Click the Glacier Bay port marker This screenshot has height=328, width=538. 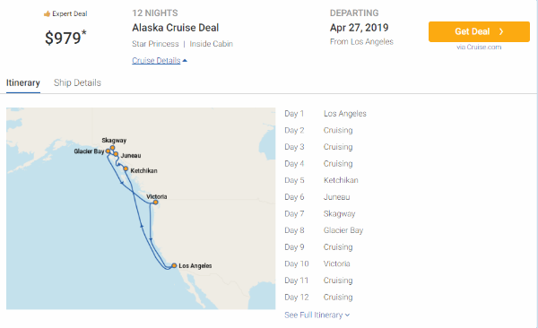(x=108, y=151)
